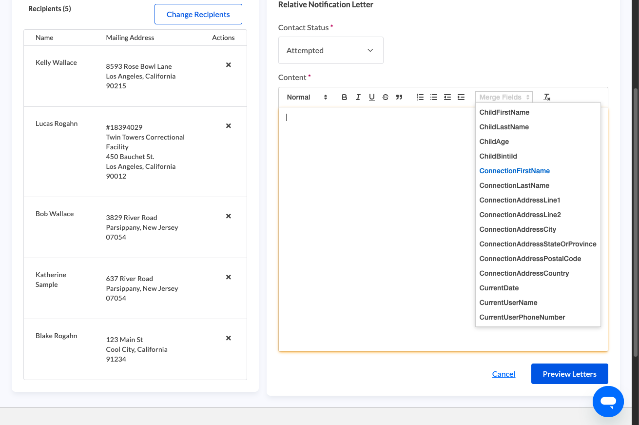639x425 pixels.
Task: Remove Kelly Wallace from recipients
Action: click(x=228, y=65)
